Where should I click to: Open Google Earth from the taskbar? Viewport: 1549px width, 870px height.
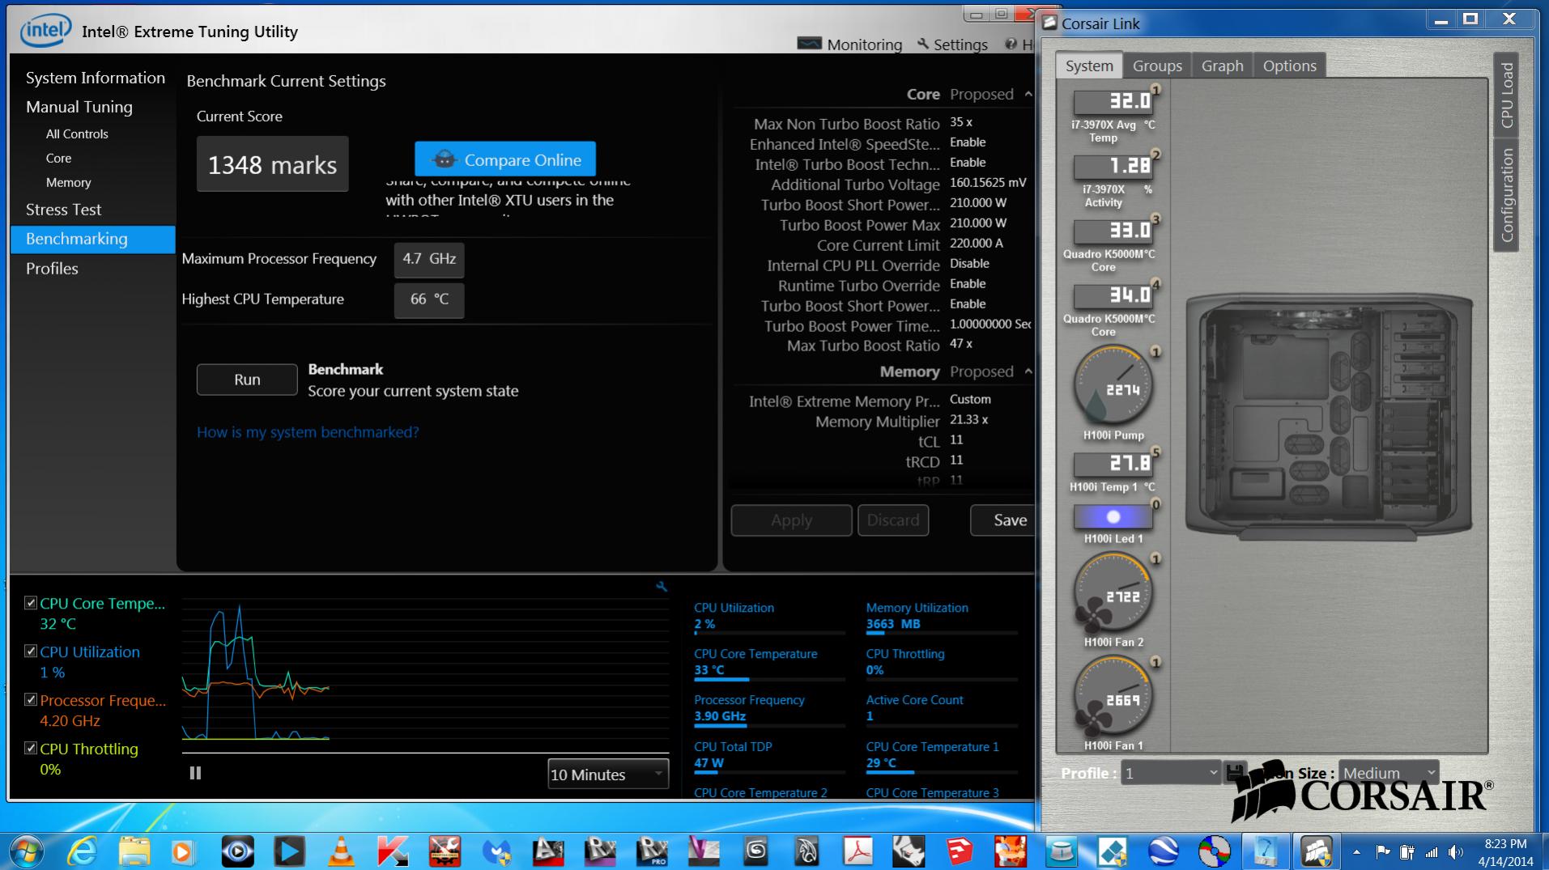tap(1164, 851)
